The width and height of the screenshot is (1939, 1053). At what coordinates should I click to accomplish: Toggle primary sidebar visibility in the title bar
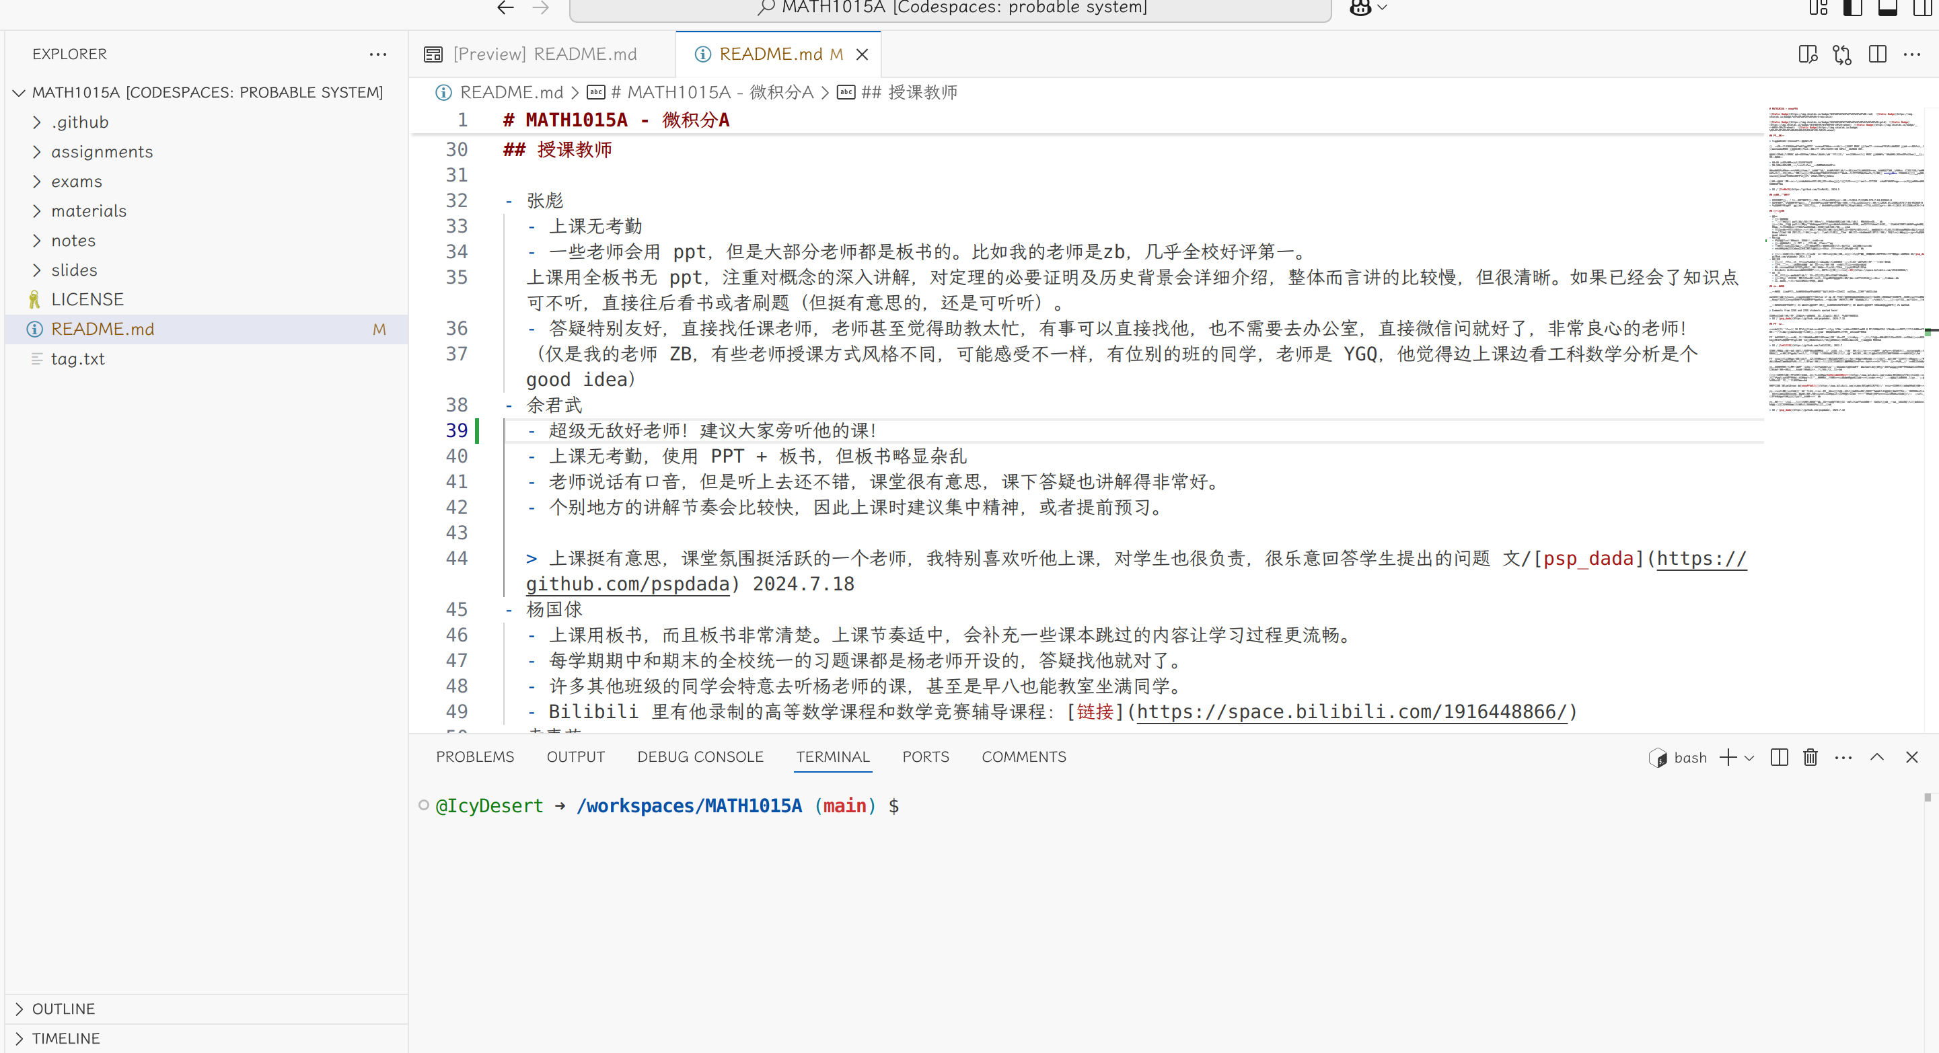pos(1852,7)
